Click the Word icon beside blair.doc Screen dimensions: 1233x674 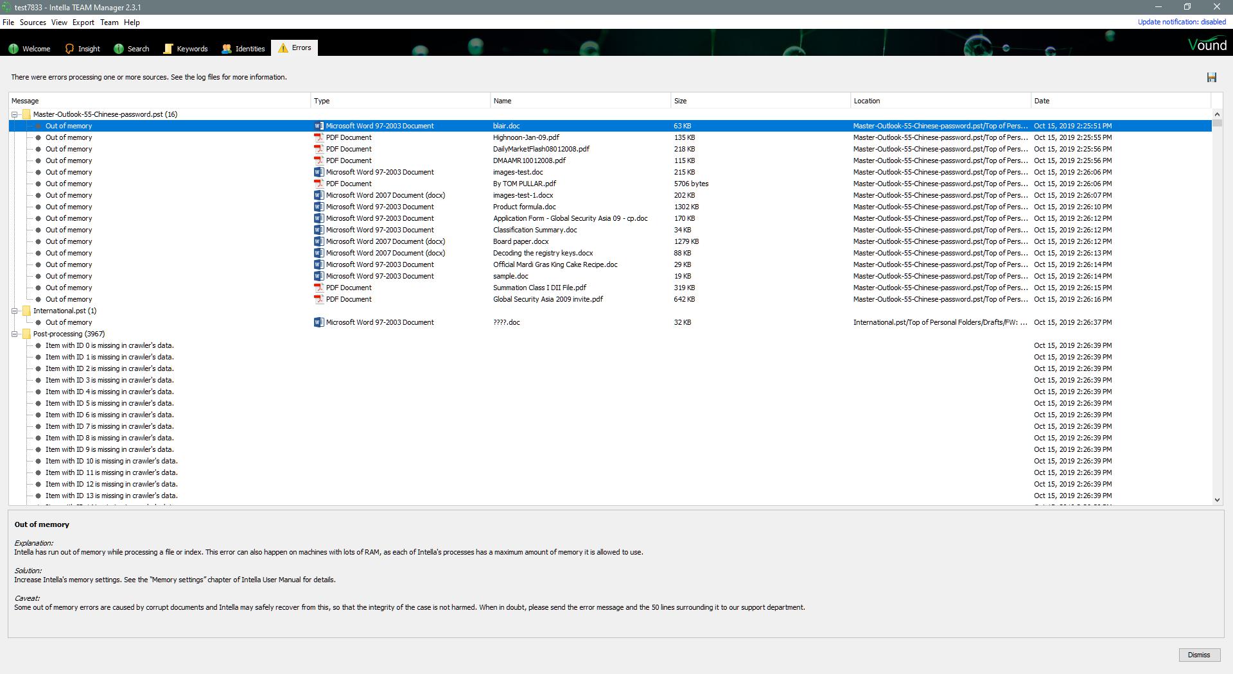click(319, 126)
